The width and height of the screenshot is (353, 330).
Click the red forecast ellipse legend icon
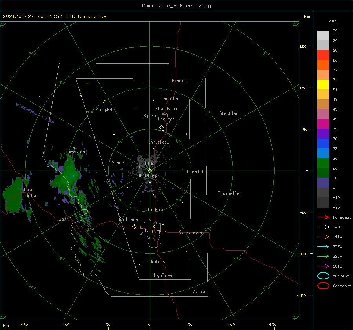coord(323,286)
